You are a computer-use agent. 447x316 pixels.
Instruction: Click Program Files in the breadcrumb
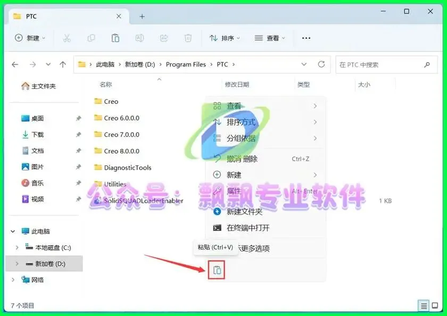186,65
